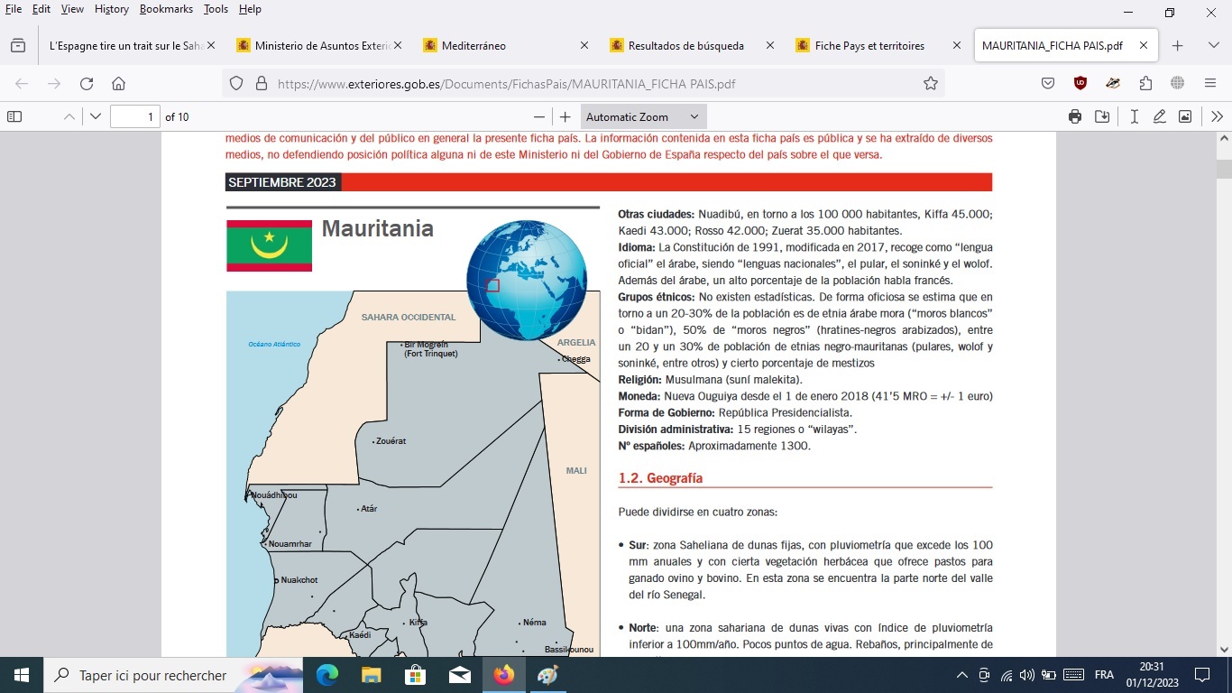Open the Tools menu
The height and width of the screenshot is (693, 1232).
(x=216, y=9)
